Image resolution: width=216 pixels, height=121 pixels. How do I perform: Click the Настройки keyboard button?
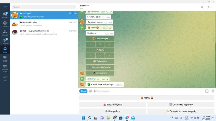pos(113,111)
